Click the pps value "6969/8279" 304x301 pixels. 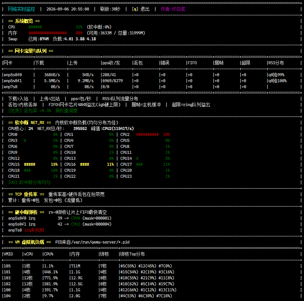113,81
